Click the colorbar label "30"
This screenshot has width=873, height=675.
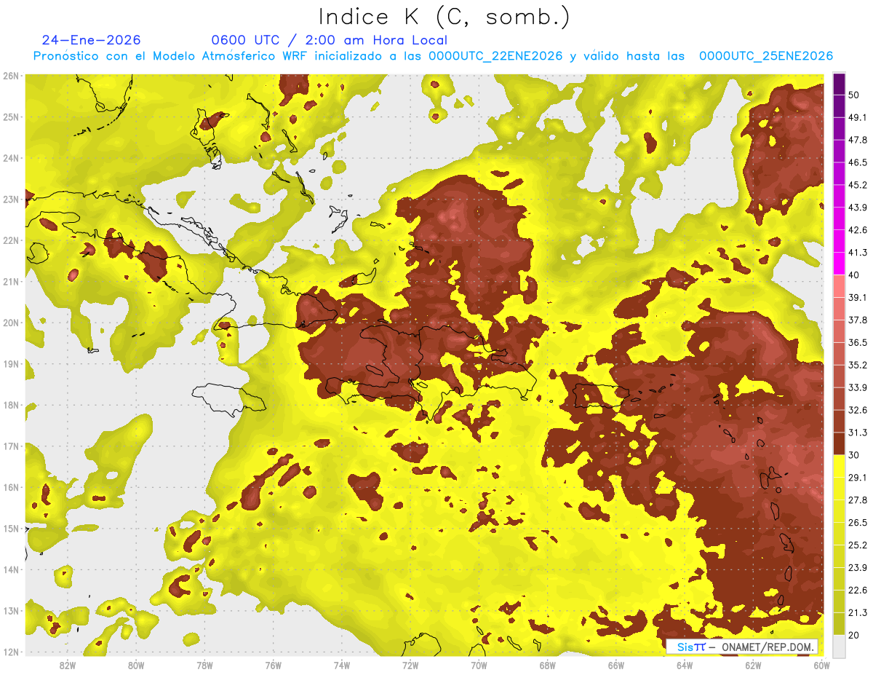pyautogui.click(x=855, y=454)
